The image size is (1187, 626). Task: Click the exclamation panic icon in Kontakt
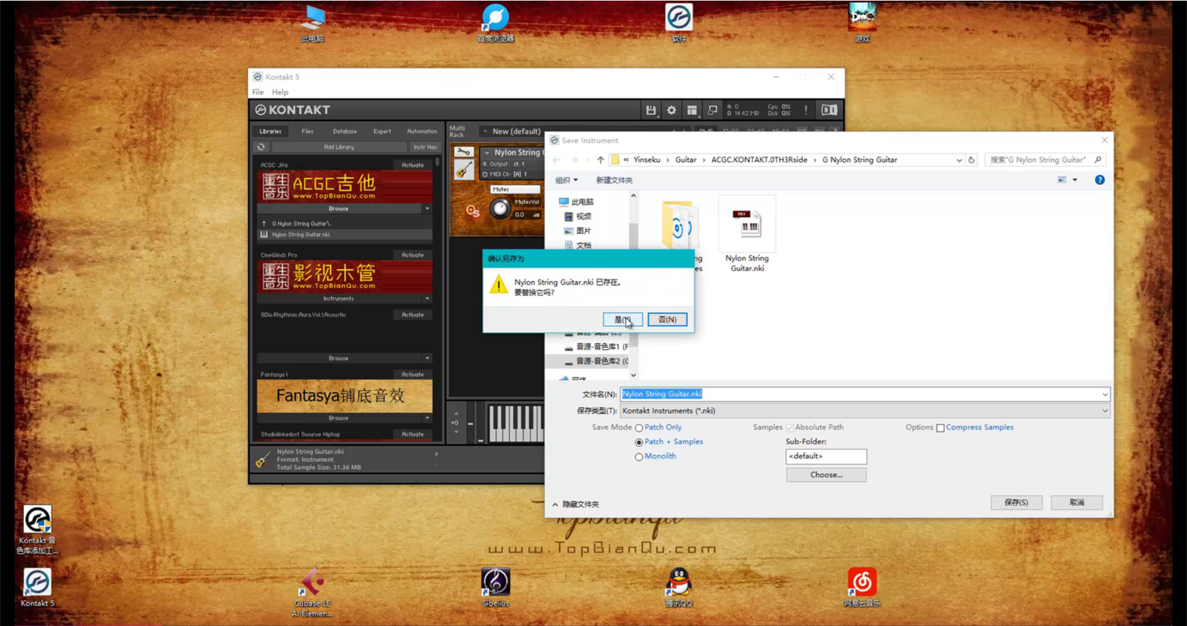pos(806,110)
